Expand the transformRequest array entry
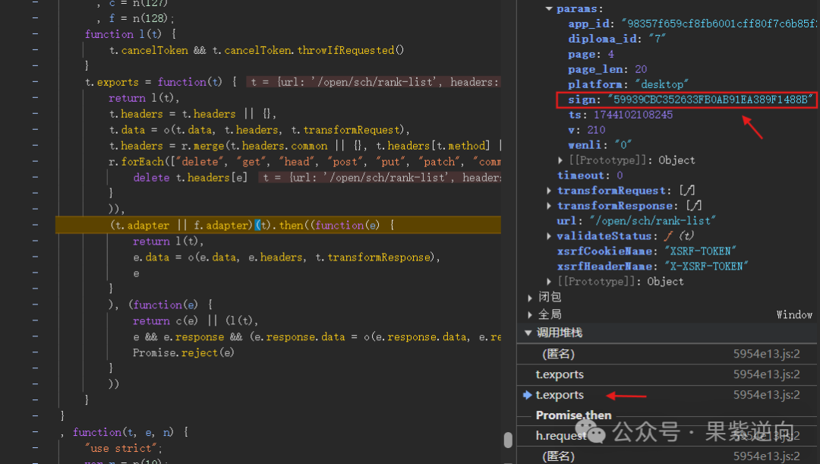The height and width of the screenshot is (464, 820). (549, 191)
